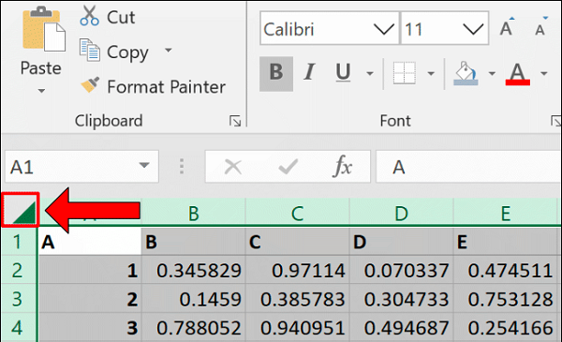
Task: Click cell B1 containing B
Action: [x=194, y=242]
